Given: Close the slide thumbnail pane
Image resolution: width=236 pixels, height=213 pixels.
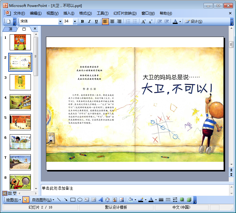Looking at the screenshot, I should (x=35, y=28).
